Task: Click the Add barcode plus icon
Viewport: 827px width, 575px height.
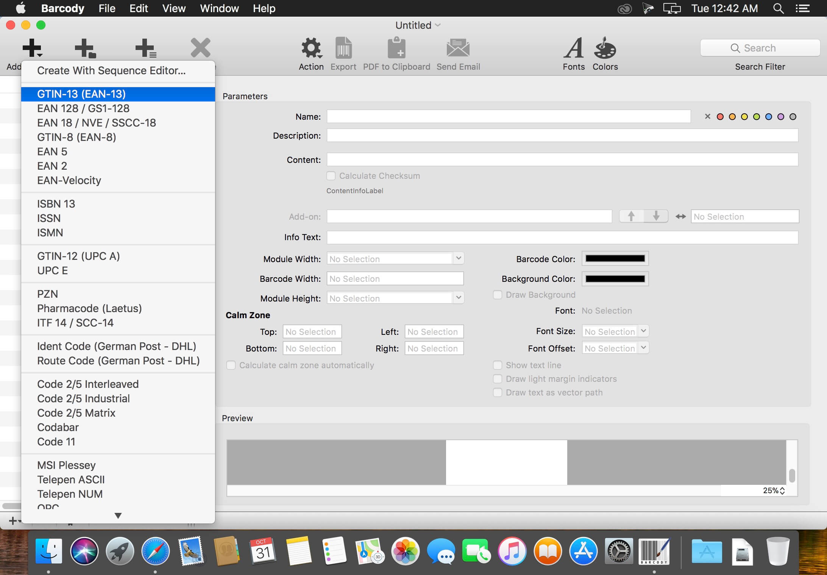Action: pyautogui.click(x=32, y=48)
